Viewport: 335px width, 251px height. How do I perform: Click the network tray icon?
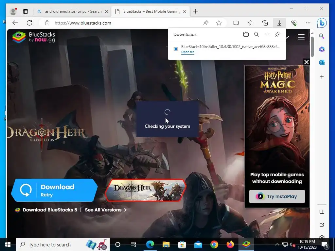point(285,244)
